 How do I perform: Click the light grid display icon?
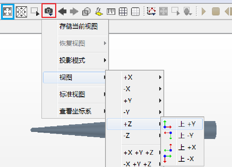tap(135, 12)
